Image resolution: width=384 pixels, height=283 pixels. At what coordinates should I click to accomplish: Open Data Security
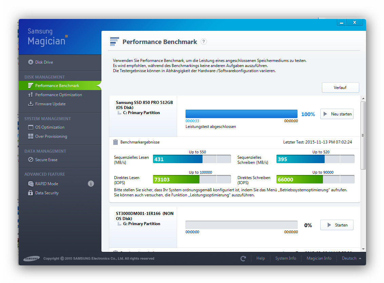pyautogui.click(x=47, y=193)
